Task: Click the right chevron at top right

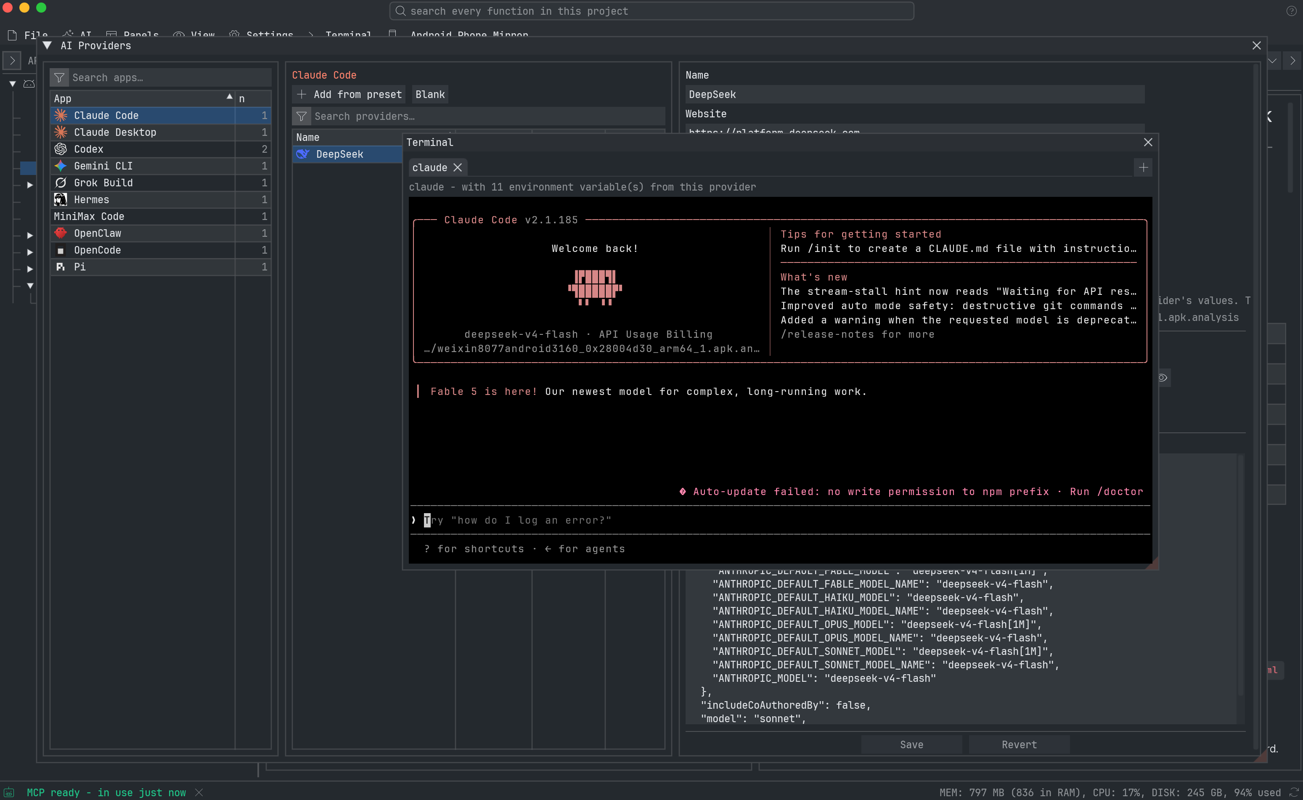Action: [1292, 61]
